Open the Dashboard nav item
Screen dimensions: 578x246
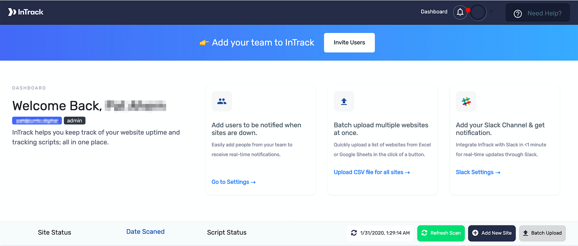[434, 12]
